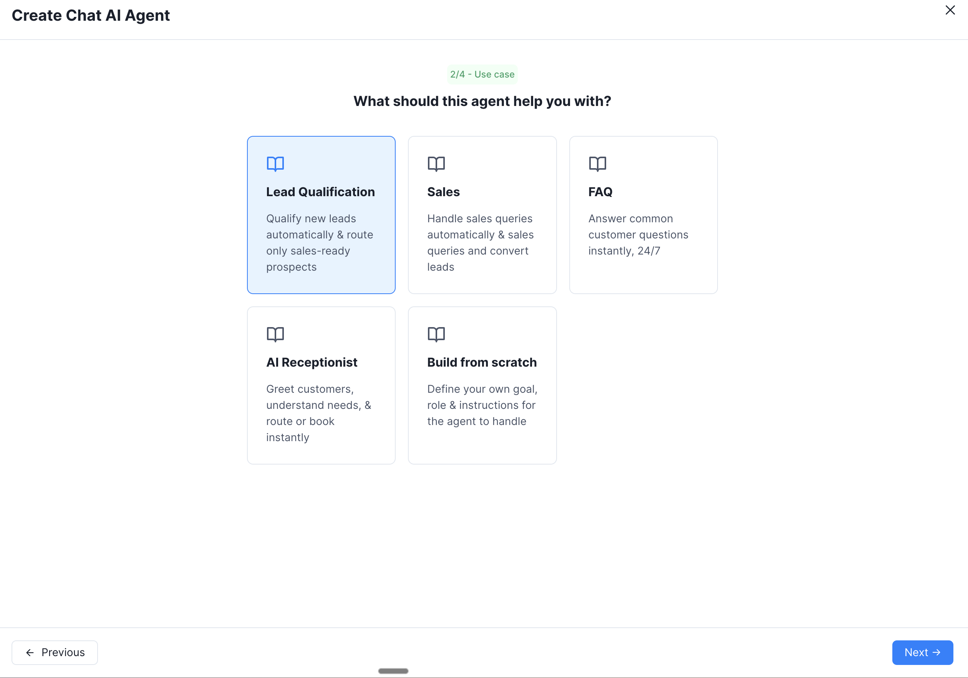This screenshot has height=678, width=968.
Task: Close the Create Chat AI Agent dialog
Action: pos(950,10)
